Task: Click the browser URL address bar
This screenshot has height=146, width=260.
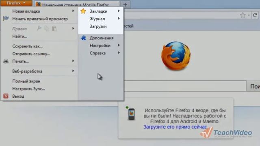Action: [x=182, y=15]
